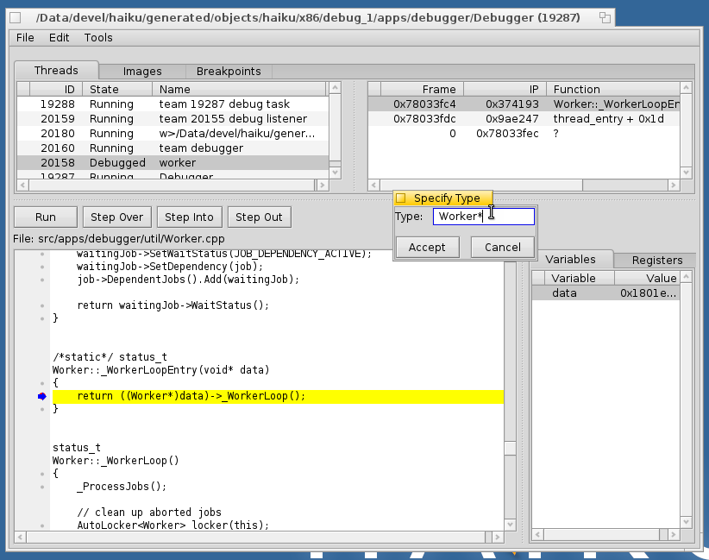
Task: Select the Debugged worker thread 20158
Action: (x=173, y=162)
